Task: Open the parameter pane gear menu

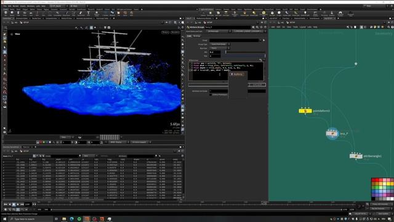Action: click(x=253, y=27)
